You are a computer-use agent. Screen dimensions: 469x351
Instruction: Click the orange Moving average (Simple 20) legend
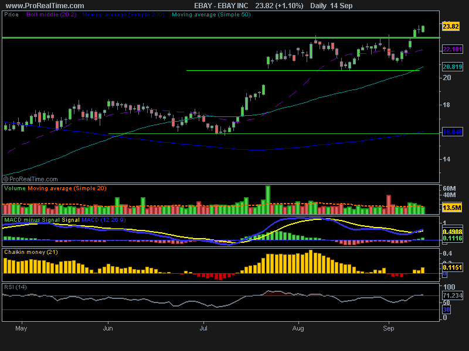[x=67, y=188]
